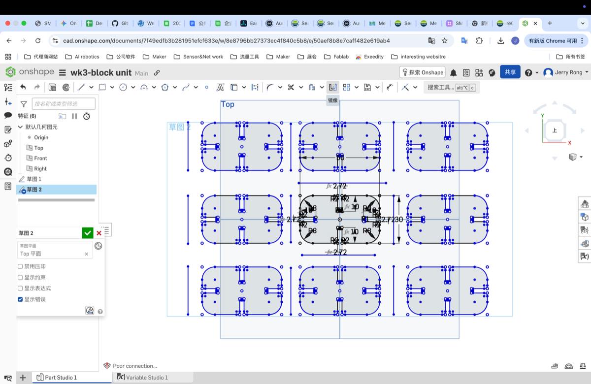Open the Polygon tool dropdown arrow
The width and height of the screenshot is (591, 384).
(x=175, y=87)
